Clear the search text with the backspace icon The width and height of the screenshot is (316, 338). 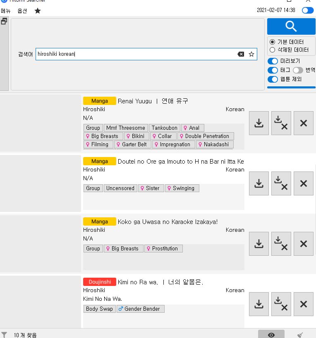[x=241, y=54]
